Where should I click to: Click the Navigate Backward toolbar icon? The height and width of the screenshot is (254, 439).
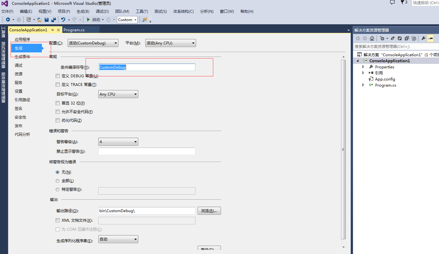click(x=8, y=20)
